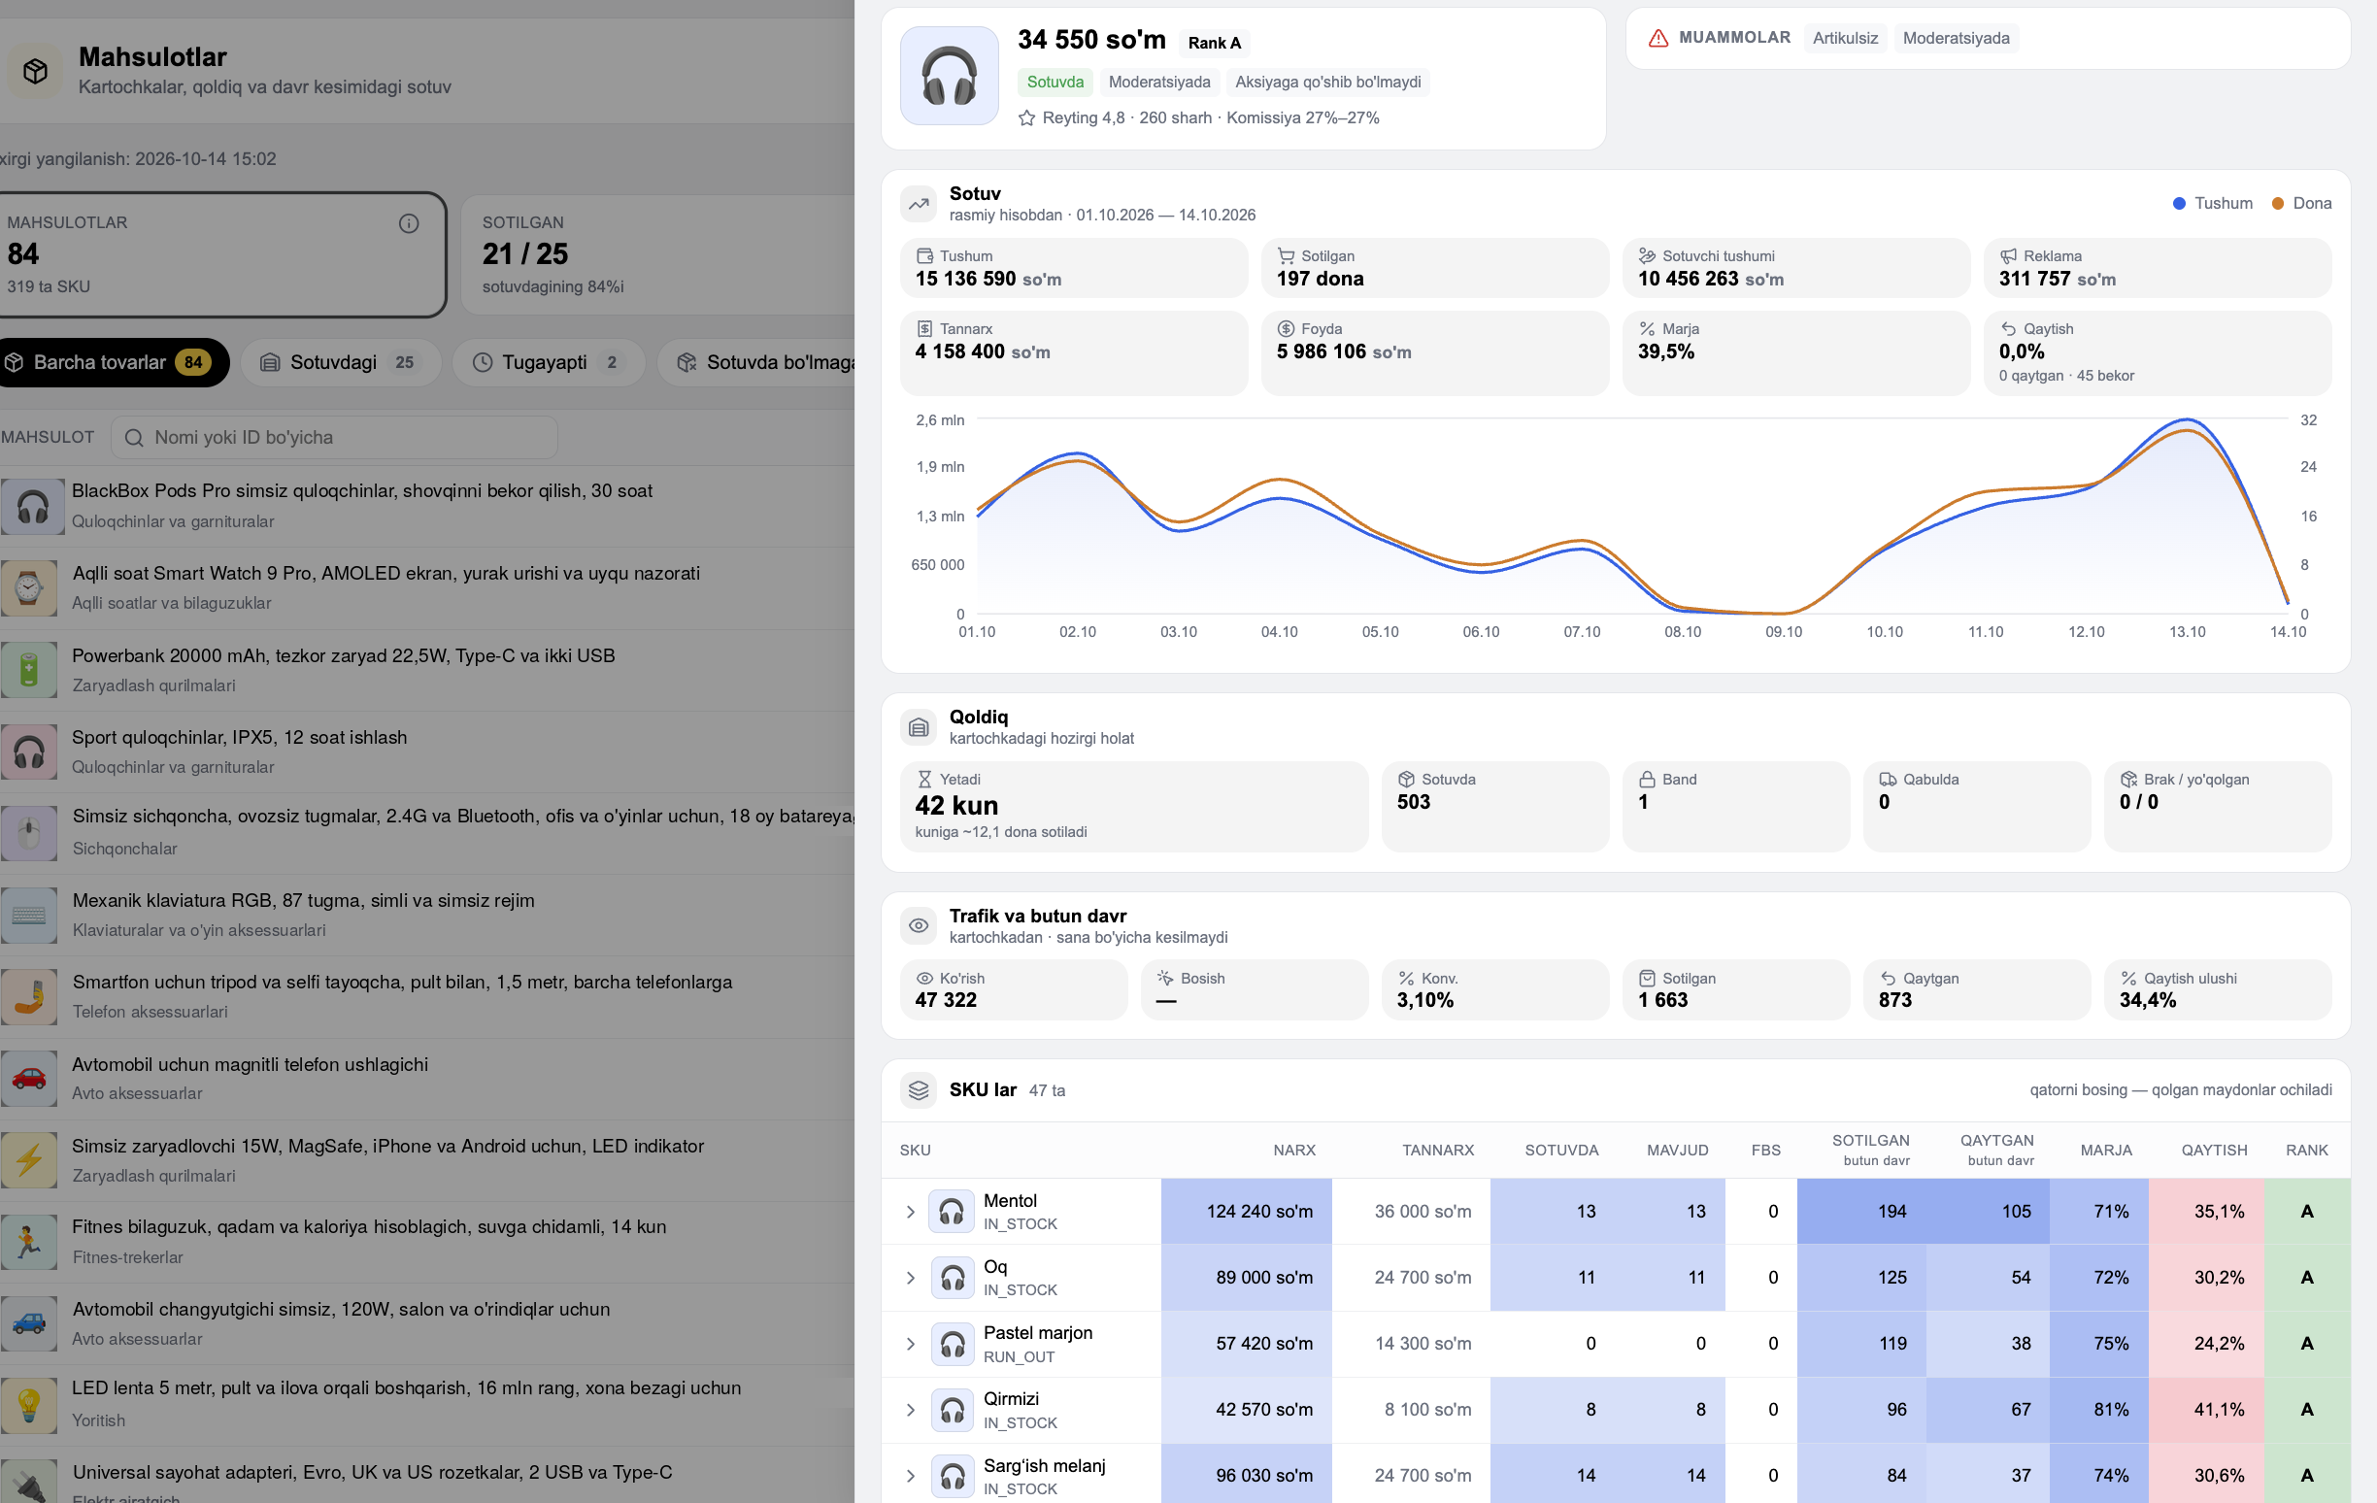Click the truck icon in Qabulda card

coord(1889,780)
